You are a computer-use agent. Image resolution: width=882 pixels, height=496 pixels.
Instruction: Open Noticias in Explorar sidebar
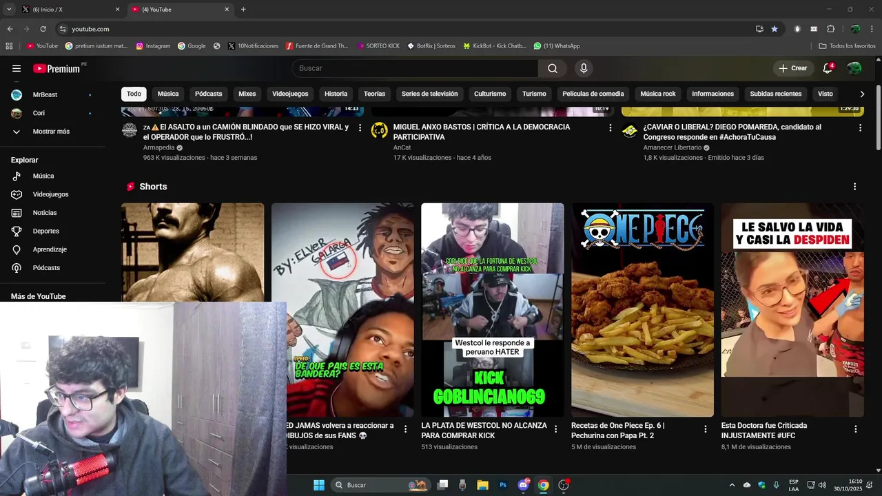tap(45, 213)
